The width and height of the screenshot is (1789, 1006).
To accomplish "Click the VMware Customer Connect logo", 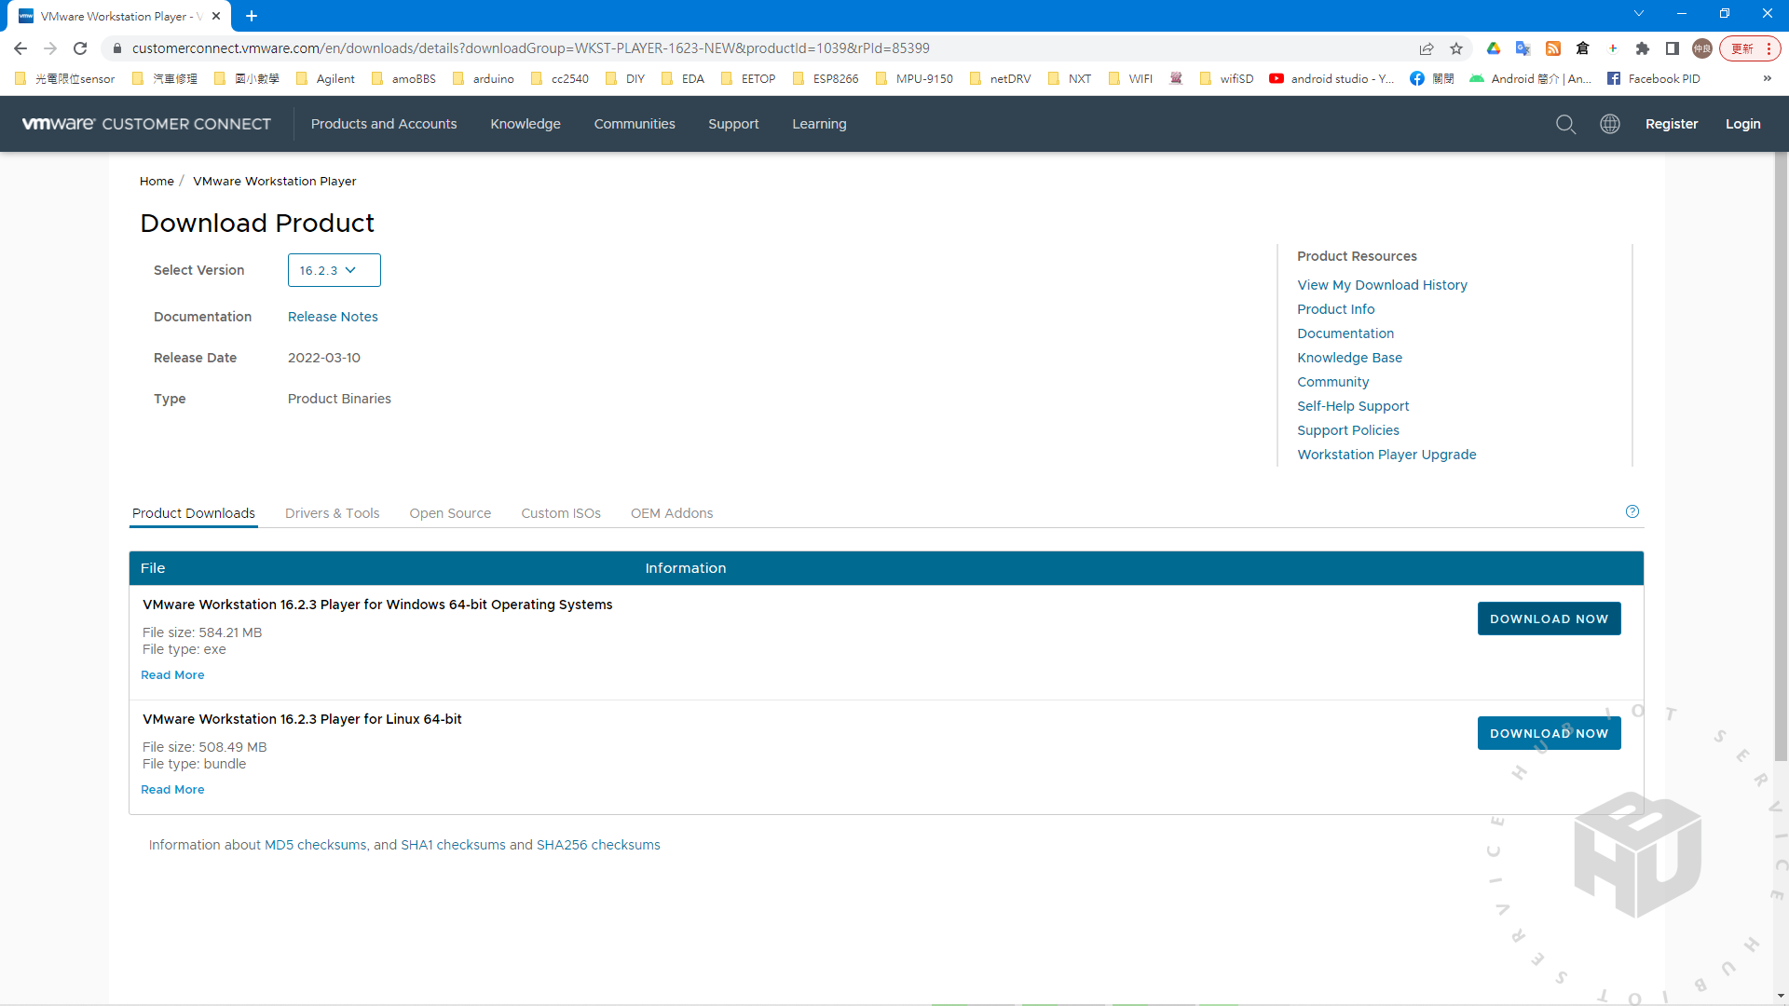I will pyautogui.click(x=146, y=124).
